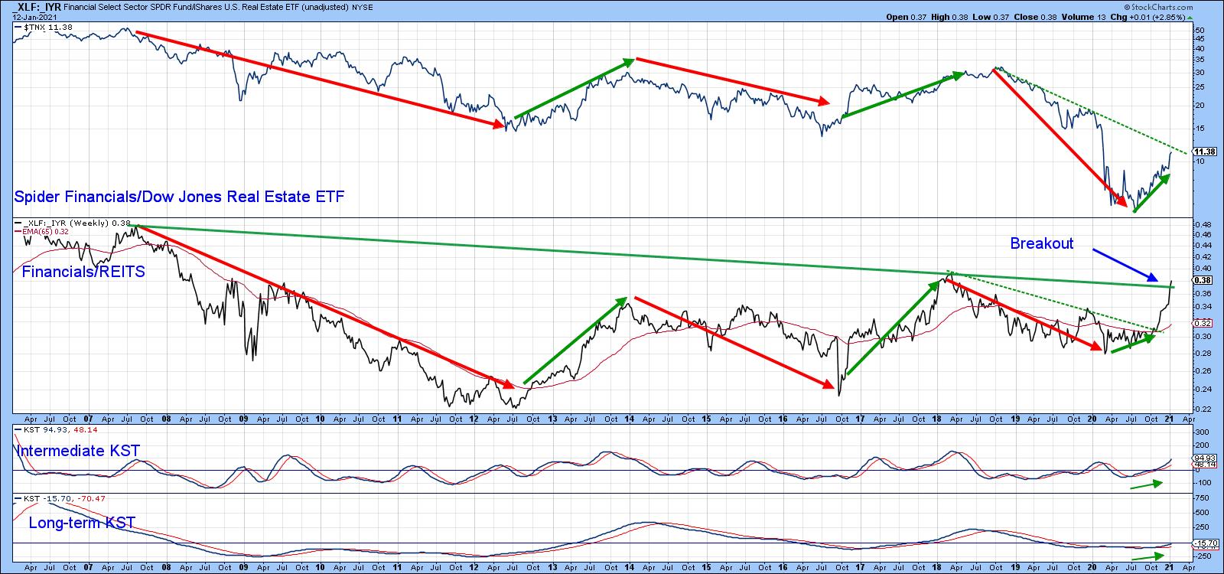This screenshot has width=1224, height=574.
Task: Click the red 0.32 EMA value tag
Action: point(1201,324)
